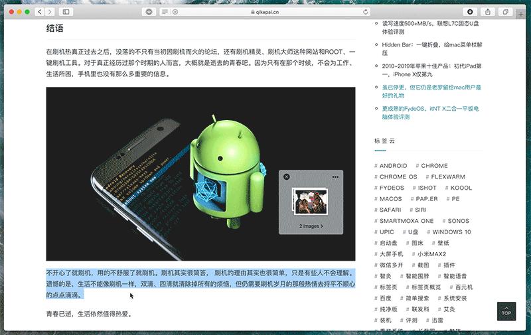Viewport: 531px width, 335px height.
Task: Select the 百度 tag
Action: (383, 299)
